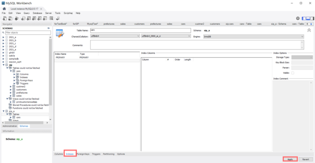
Task: Expand the sakila schema node
Action: (x=4, y=56)
